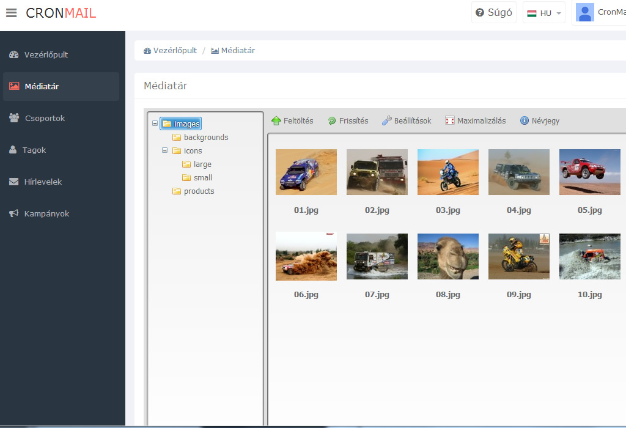Viewport: 626px width, 428px height.
Task: Click the large folder icon
Action: point(186,164)
